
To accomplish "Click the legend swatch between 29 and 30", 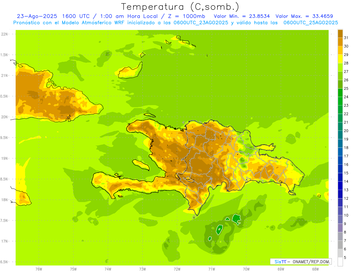I will (x=340, y=50).
